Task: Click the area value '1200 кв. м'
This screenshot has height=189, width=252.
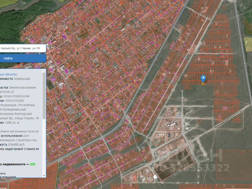Action: (x=12, y=122)
